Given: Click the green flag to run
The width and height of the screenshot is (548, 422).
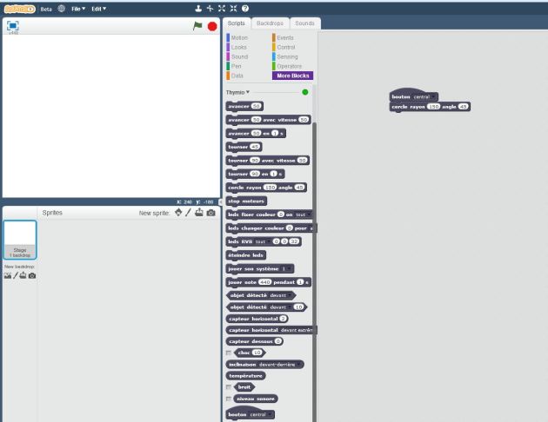Looking at the screenshot, I should tap(198, 26).
